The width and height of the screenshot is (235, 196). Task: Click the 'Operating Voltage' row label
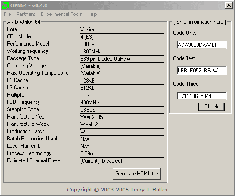click(x=26, y=66)
